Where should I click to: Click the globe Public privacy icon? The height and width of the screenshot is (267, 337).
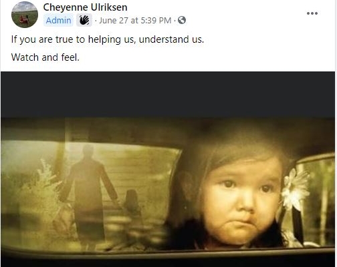coord(182,20)
